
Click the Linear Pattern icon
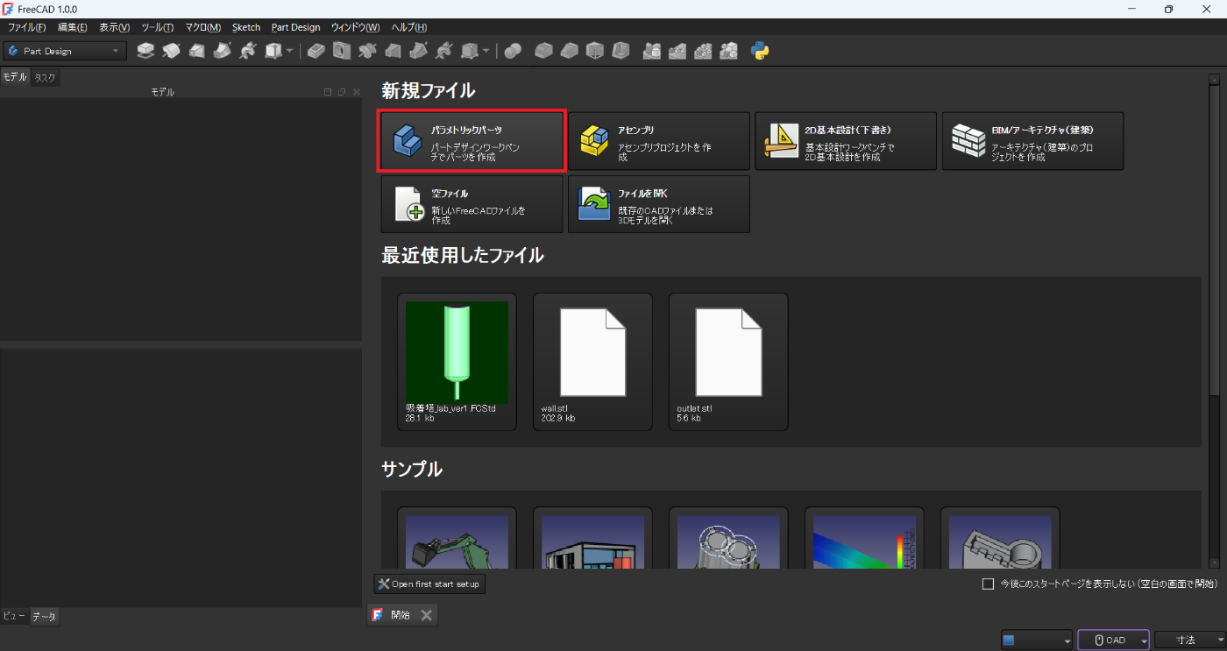[677, 51]
